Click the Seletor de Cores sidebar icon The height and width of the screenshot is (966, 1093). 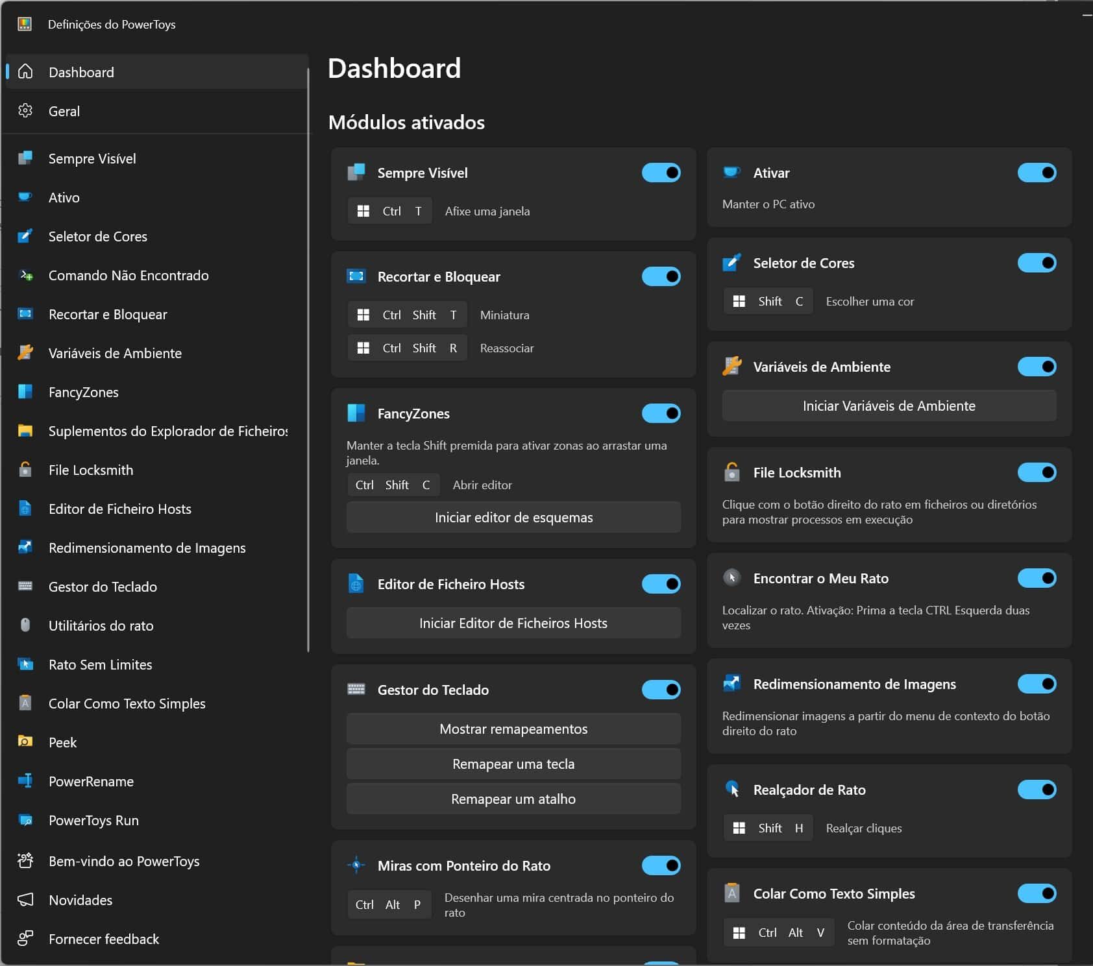tap(25, 236)
